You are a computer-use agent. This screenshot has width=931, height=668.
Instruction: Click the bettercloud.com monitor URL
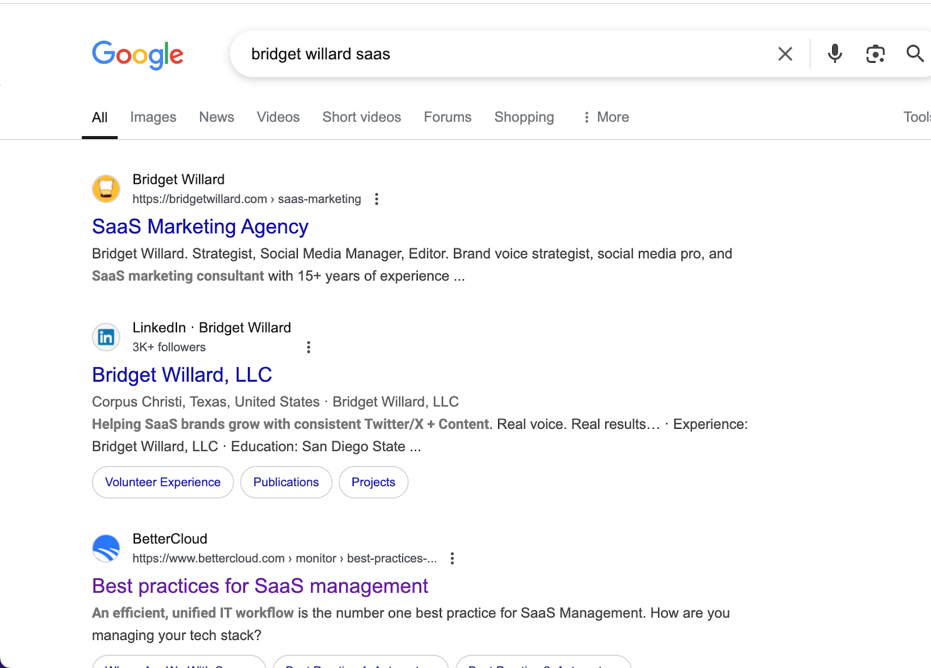click(285, 559)
